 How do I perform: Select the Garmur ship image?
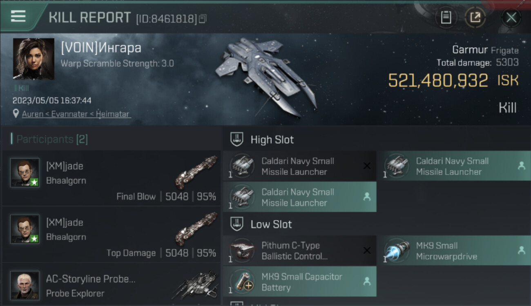pyautogui.click(x=265, y=78)
